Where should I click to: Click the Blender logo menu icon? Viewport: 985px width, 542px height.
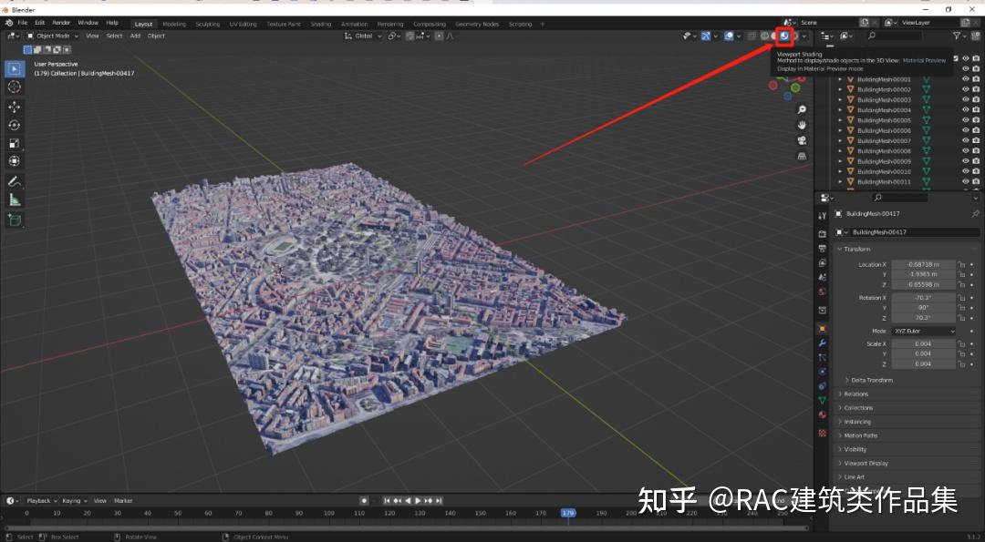pos(9,23)
